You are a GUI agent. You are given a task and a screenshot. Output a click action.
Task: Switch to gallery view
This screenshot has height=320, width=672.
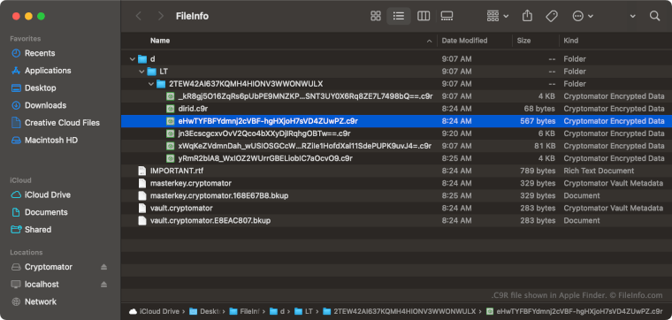[447, 16]
